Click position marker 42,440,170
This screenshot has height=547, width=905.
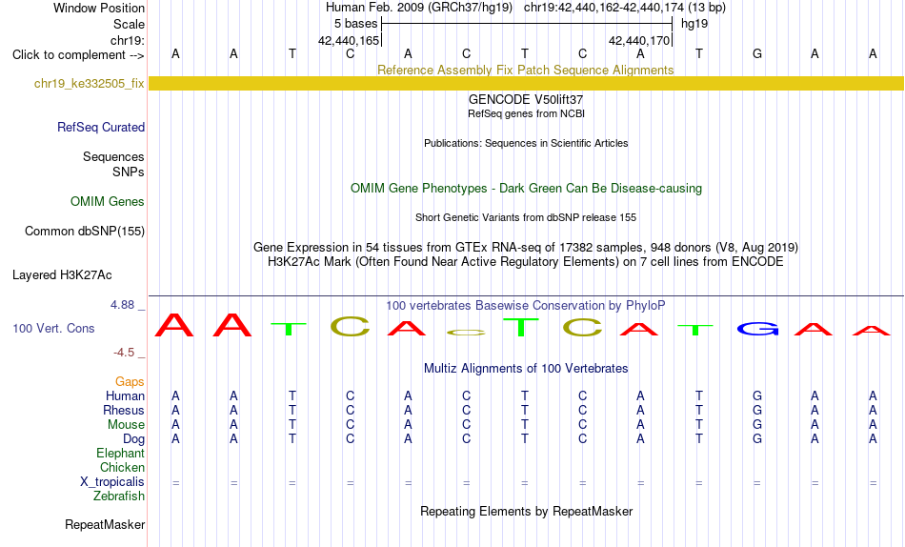click(x=639, y=40)
